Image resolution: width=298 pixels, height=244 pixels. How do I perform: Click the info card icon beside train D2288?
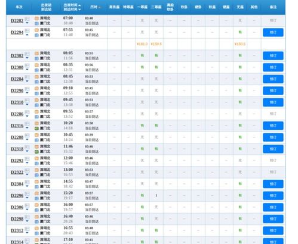[x=27, y=136]
